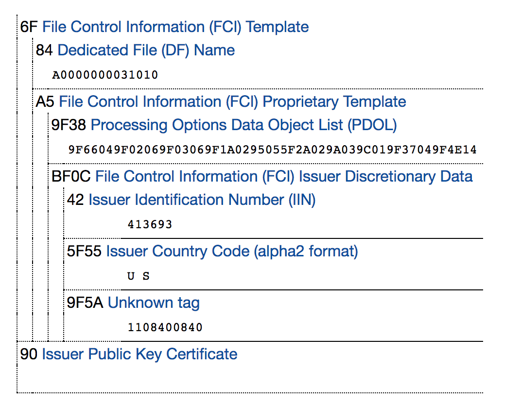
Task: Click Issuer Identification Number (IIN) link
Action: pyautogui.click(x=202, y=200)
